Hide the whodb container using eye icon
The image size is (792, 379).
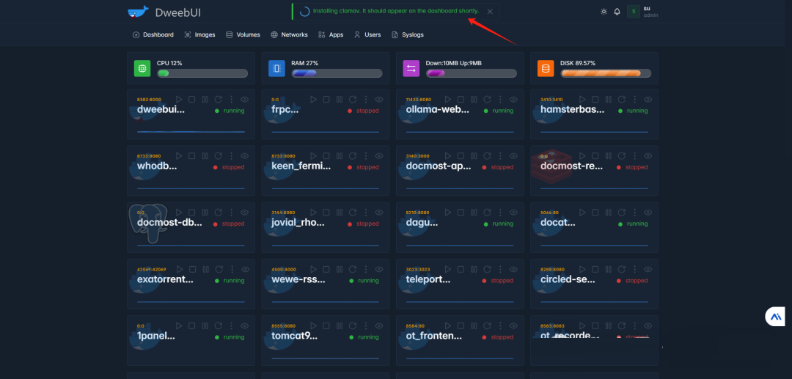click(245, 156)
